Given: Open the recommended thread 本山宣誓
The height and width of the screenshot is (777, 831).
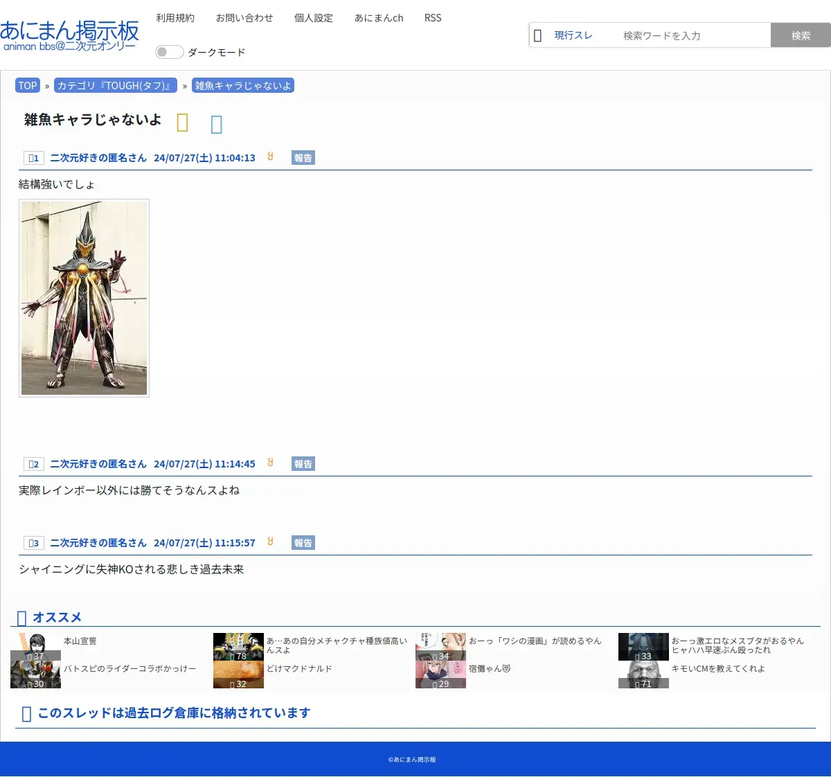Looking at the screenshot, I should (x=80, y=641).
